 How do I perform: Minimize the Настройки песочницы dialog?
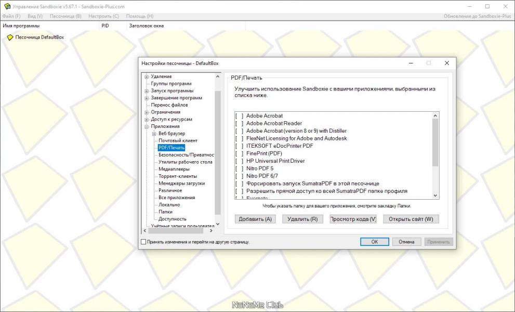(x=411, y=63)
